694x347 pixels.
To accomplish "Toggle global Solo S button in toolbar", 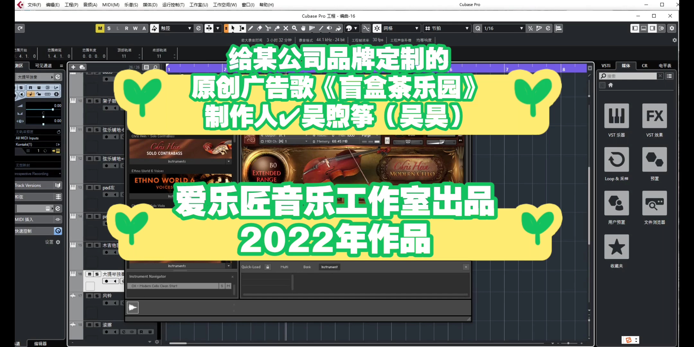I will 109,28.
